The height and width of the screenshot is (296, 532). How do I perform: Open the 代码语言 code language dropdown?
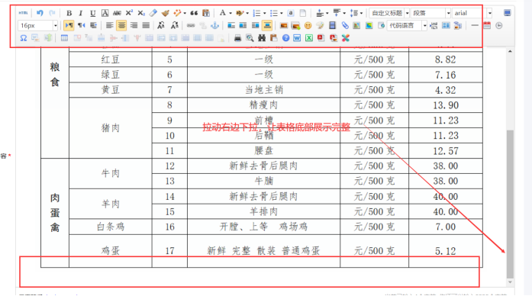tap(407, 25)
